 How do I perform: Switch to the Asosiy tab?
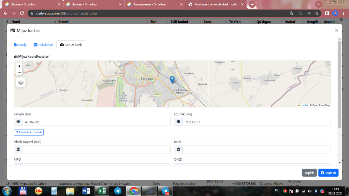coord(20,45)
